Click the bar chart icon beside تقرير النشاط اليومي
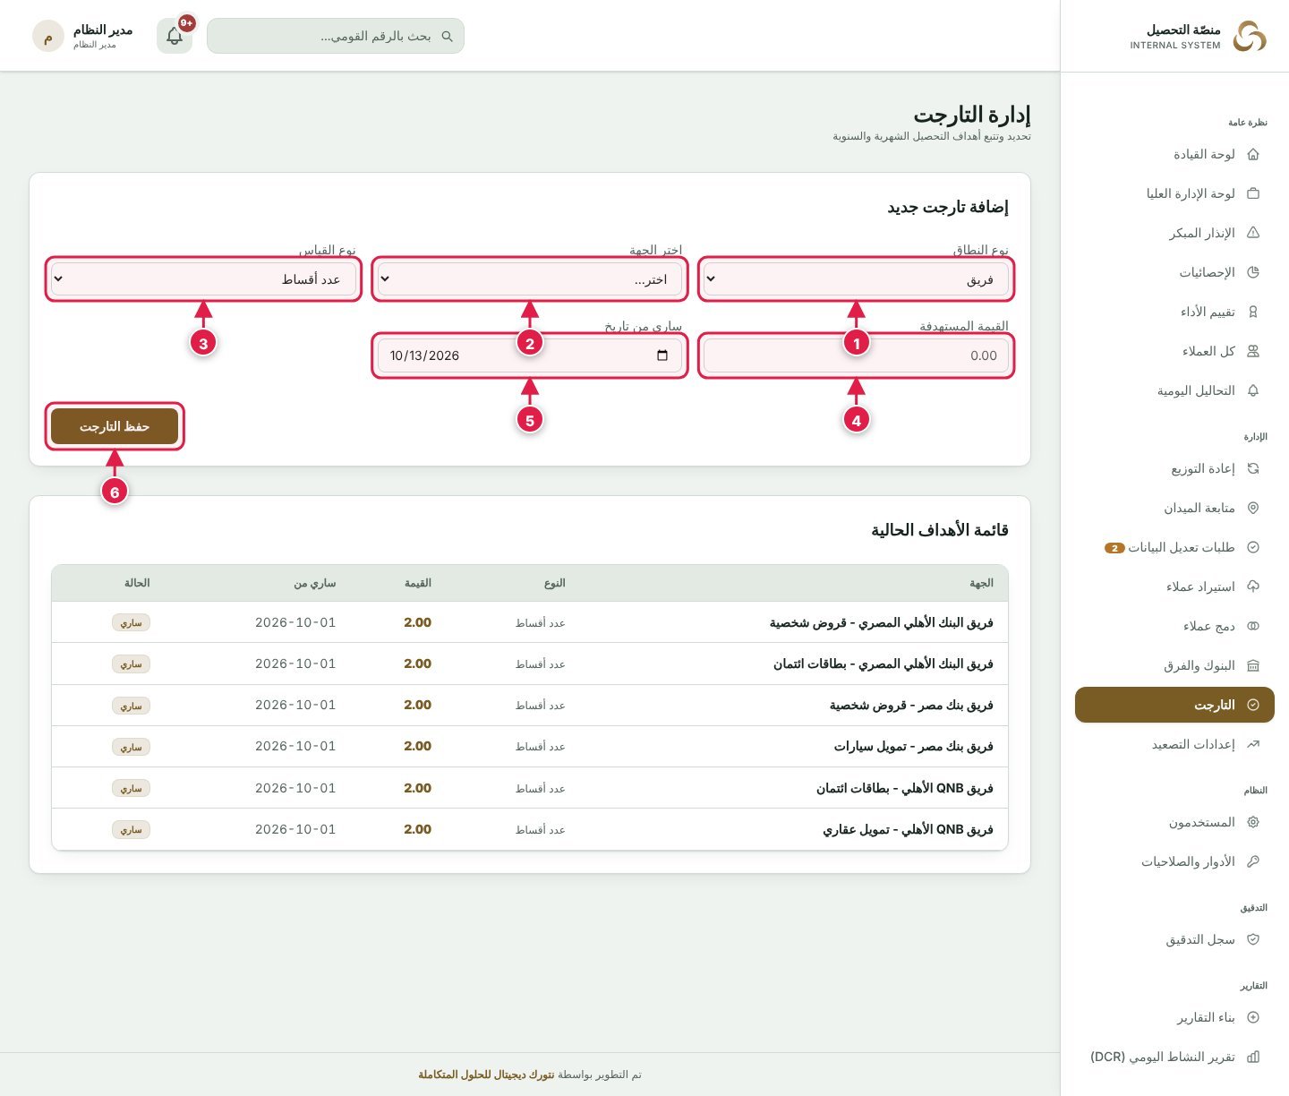This screenshot has width=1289, height=1096. point(1253,1057)
